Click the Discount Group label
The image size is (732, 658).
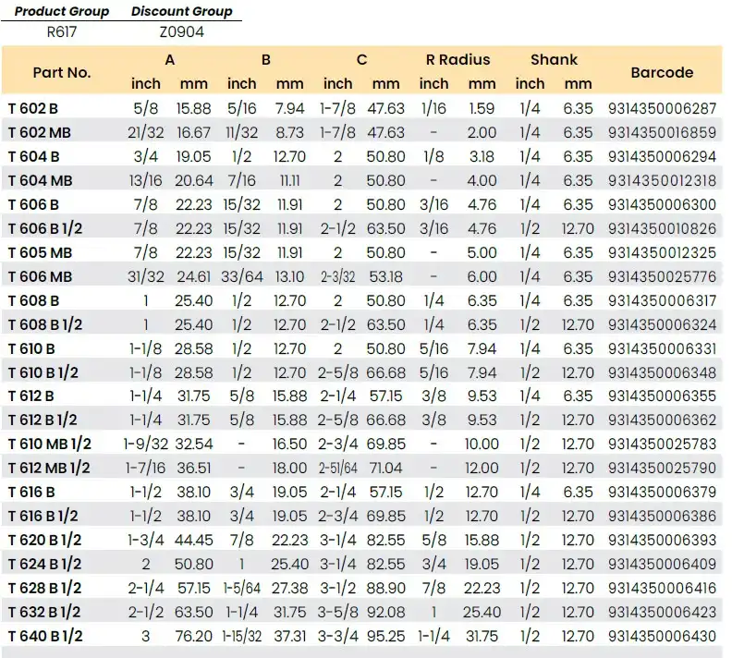(x=181, y=12)
